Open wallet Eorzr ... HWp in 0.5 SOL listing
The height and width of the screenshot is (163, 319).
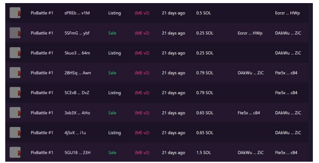[287, 13]
